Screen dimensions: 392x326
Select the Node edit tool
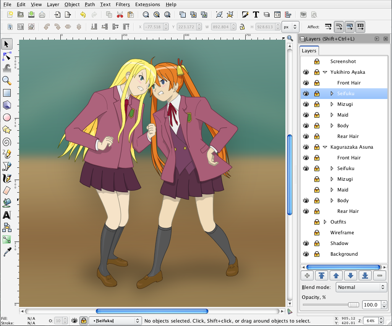(6, 56)
